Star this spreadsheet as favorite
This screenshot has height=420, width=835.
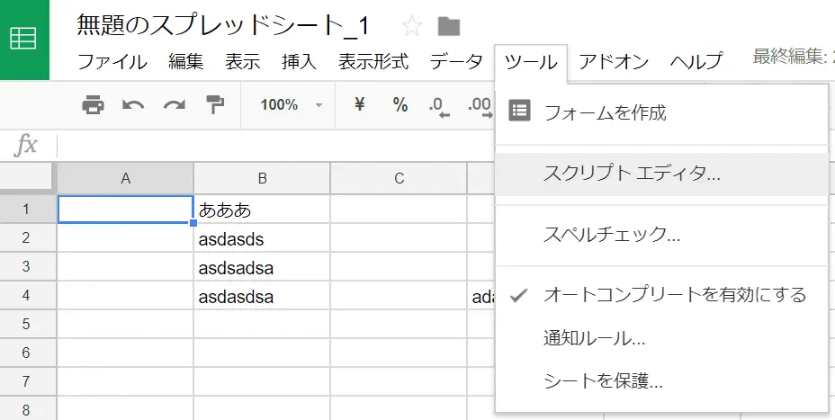coord(412,25)
